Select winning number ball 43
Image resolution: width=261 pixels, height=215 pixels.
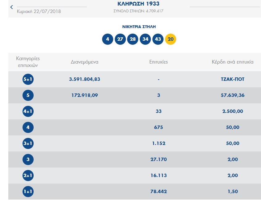pyautogui.click(x=158, y=39)
